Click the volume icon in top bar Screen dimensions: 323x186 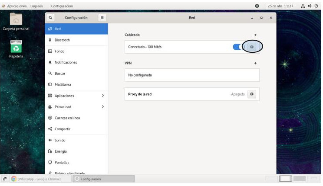tap(309, 6)
